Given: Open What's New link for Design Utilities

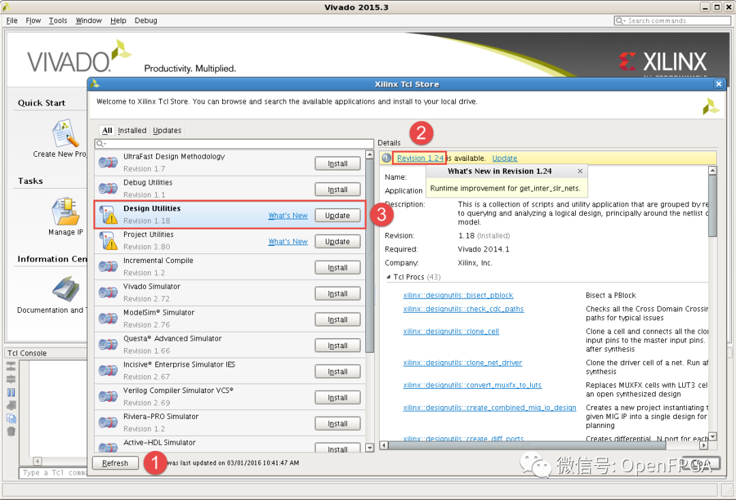Looking at the screenshot, I should point(288,216).
